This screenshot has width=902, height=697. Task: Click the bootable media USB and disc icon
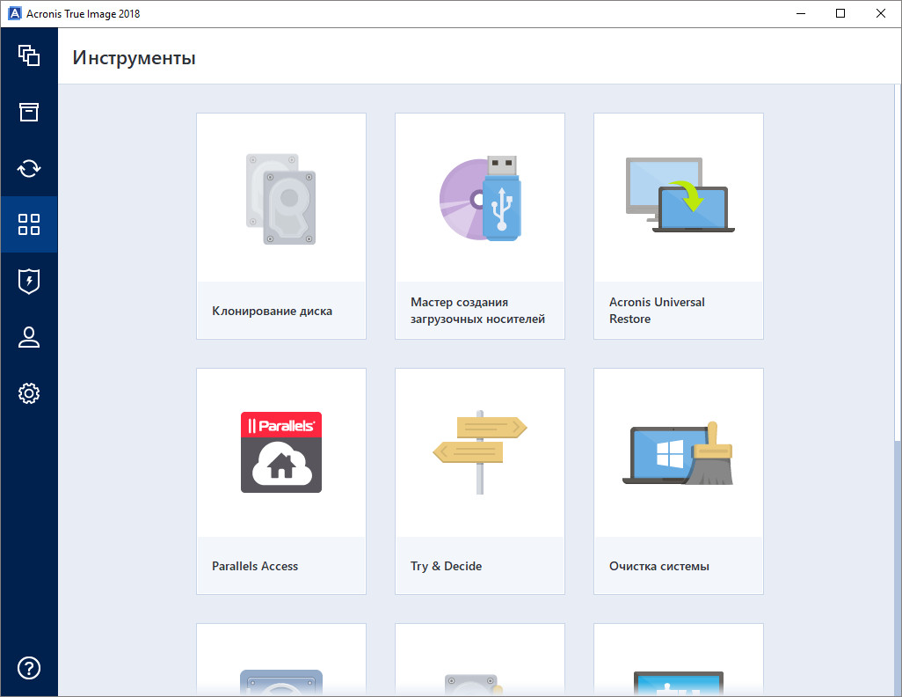[480, 198]
